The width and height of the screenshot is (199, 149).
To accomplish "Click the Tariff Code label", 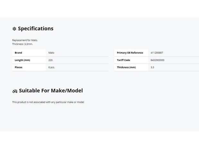I will [x=124, y=60].
